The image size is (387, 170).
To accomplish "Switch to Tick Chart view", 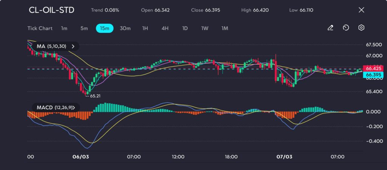I will [40, 28].
